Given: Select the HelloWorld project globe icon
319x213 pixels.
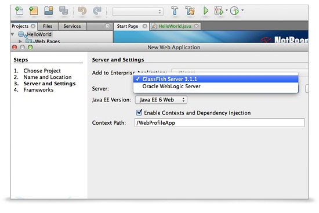Looking at the screenshot, I should click(x=21, y=34).
